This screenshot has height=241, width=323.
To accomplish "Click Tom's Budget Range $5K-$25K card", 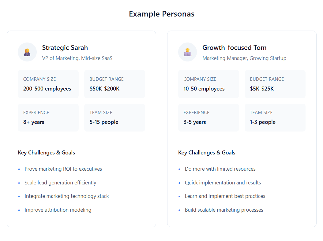I will pos(275,84).
